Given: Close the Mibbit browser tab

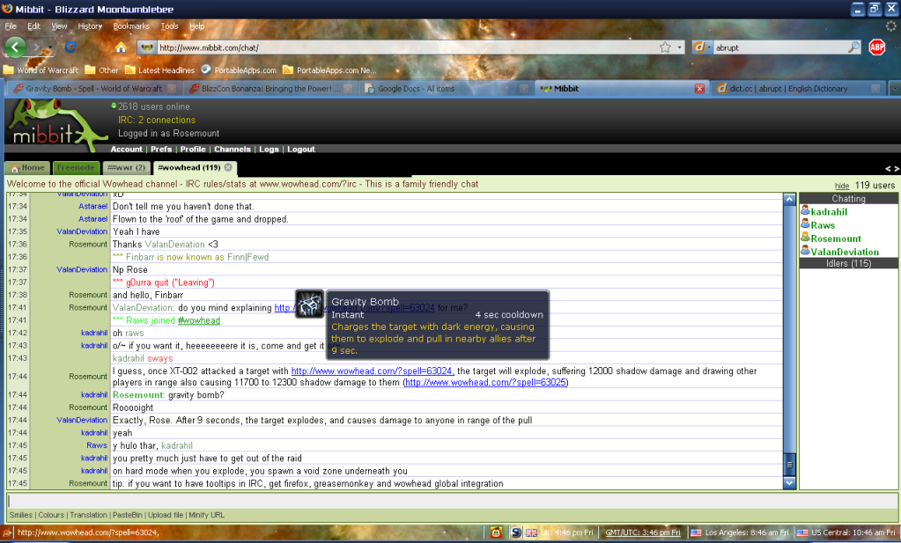Looking at the screenshot, I should (699, 88).
